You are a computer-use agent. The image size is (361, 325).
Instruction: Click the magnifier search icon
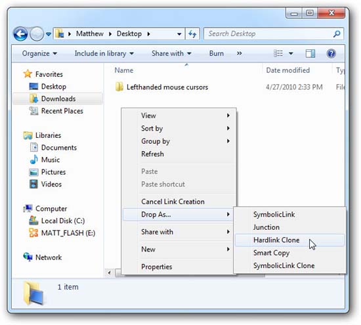(337, 34)
